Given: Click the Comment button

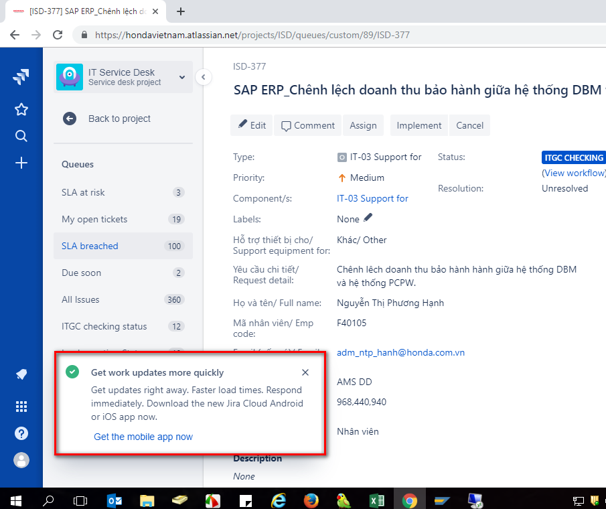Looking at the screenshot, I should click(307, 125).
